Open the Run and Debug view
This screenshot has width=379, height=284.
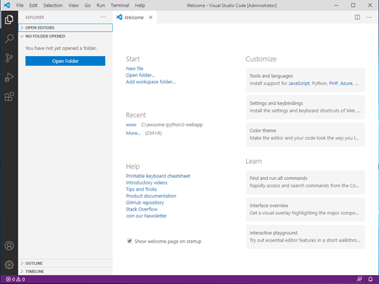pyautogui.click(x=9, y=77)
